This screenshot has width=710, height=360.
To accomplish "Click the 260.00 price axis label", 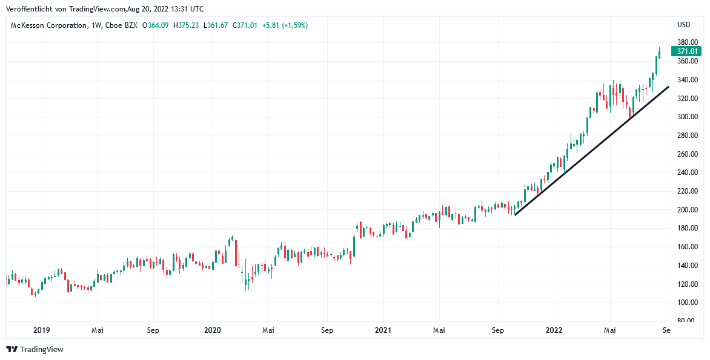I will (x=687, y=154).
